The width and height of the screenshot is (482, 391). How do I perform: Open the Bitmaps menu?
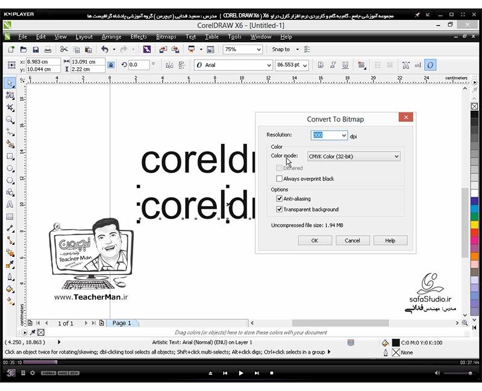tap(166, 37)
